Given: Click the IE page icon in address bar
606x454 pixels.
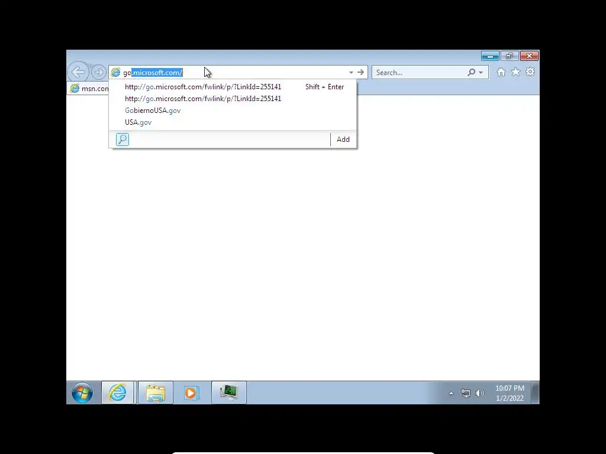Looking at the screenshot, I should click(x=115, y=72).
